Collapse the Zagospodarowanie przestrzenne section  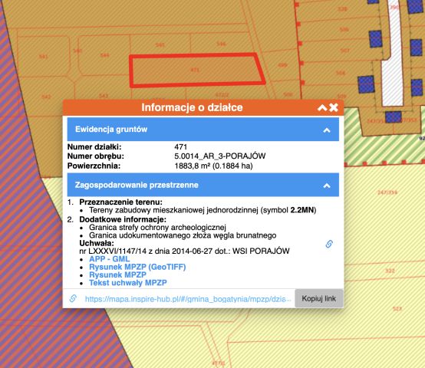click(x=327, y=186)
